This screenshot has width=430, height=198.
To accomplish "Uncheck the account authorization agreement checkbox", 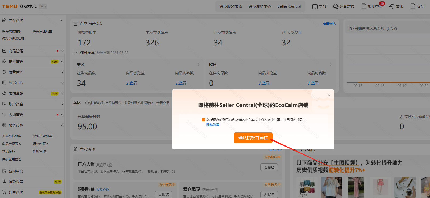I will click(x=204, y=120).
